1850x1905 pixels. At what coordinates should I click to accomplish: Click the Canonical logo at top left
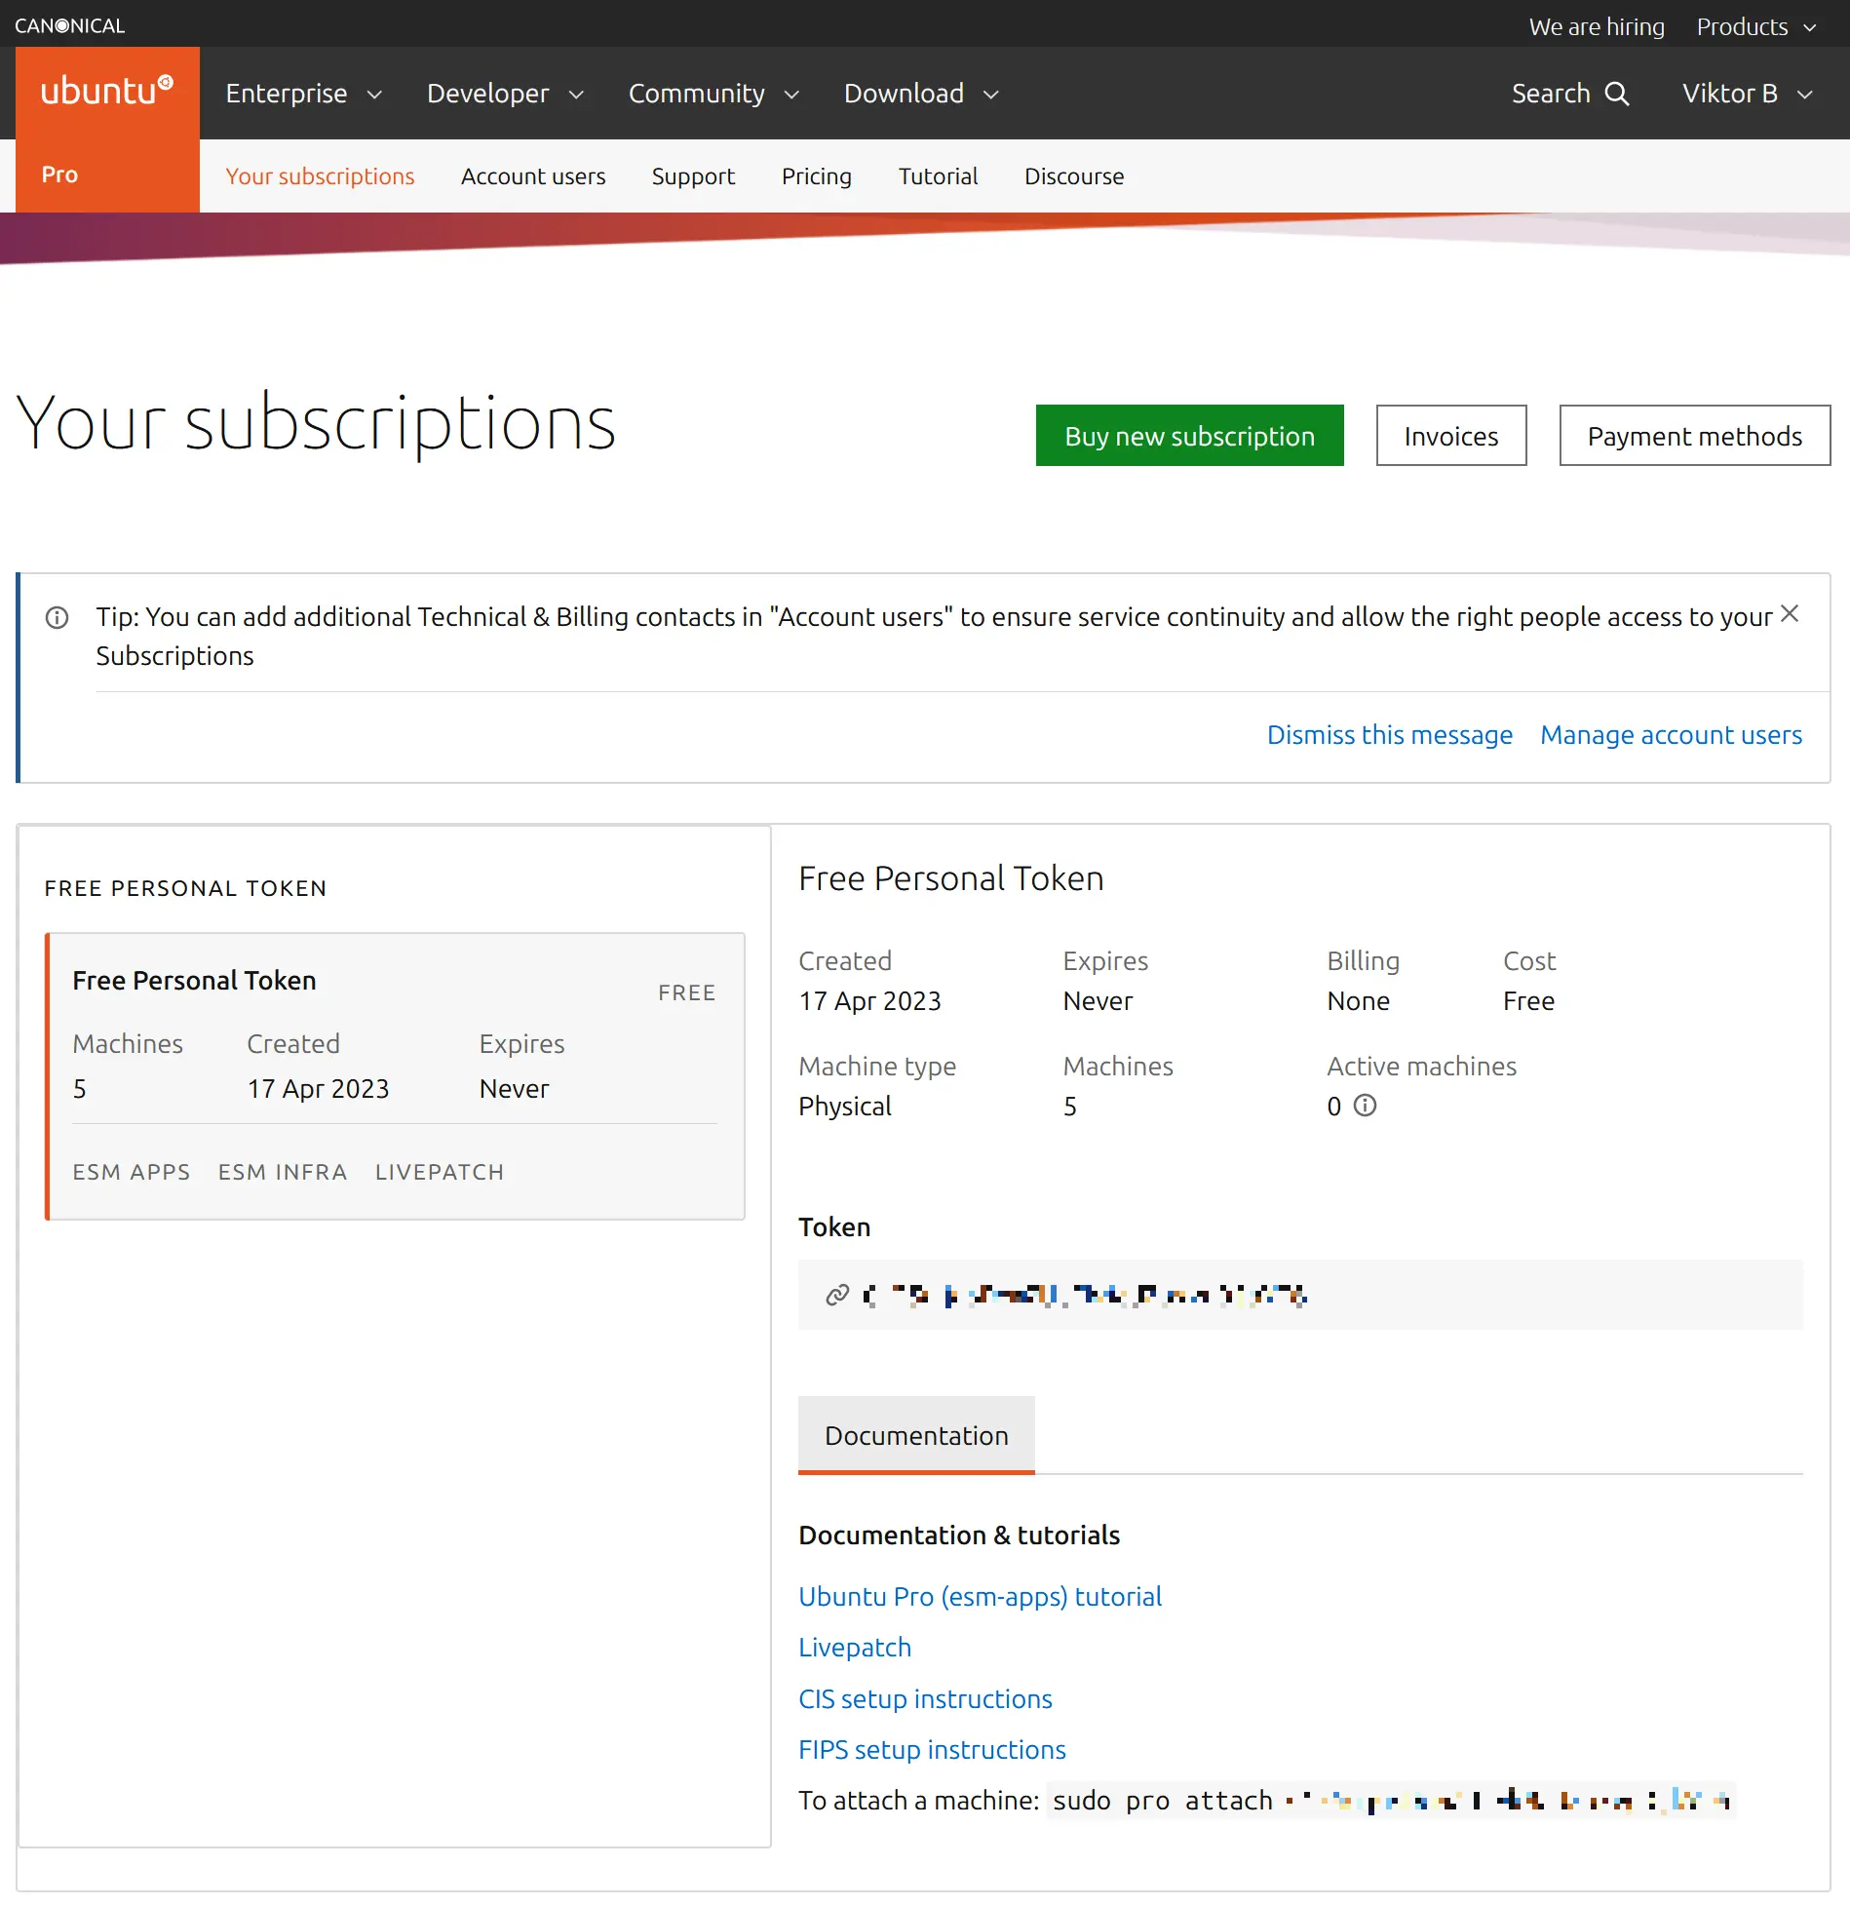coord(70,25)
